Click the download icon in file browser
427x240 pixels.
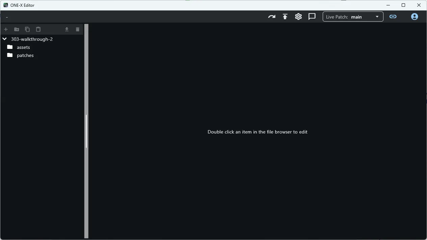pyautogui.click(x=67, y=29)
